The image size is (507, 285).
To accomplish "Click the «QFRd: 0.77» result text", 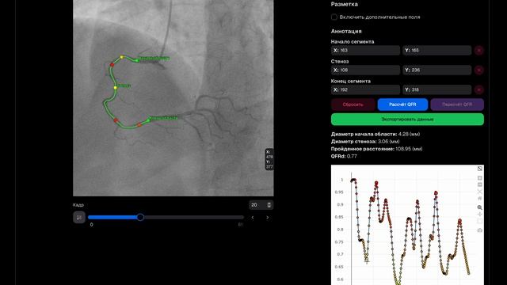I will pos(344,157).
